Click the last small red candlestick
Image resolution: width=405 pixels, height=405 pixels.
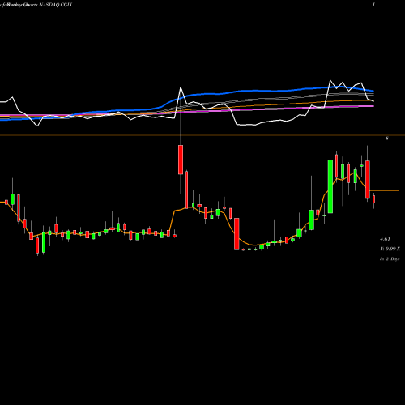pos(373,199)
